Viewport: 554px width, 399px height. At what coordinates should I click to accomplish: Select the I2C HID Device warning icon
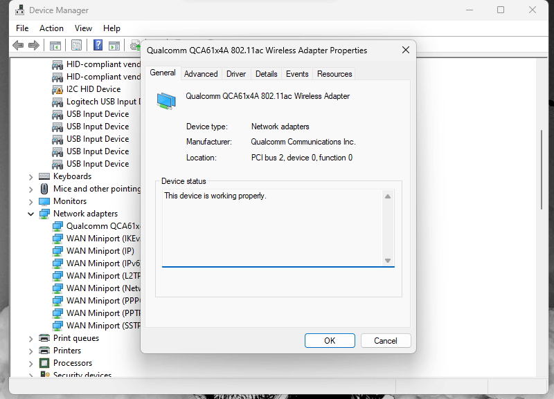coord(57,89)
